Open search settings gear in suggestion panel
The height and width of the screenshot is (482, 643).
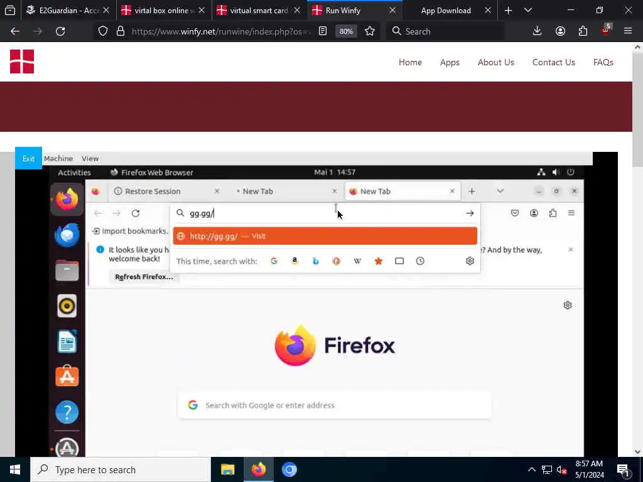pos(470,261)
